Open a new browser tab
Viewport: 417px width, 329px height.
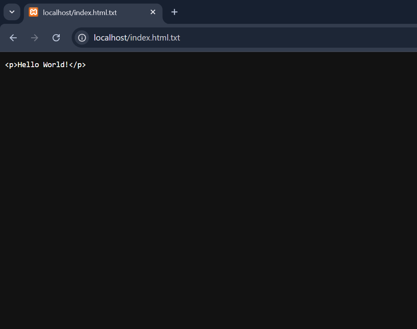pos(174,12)
